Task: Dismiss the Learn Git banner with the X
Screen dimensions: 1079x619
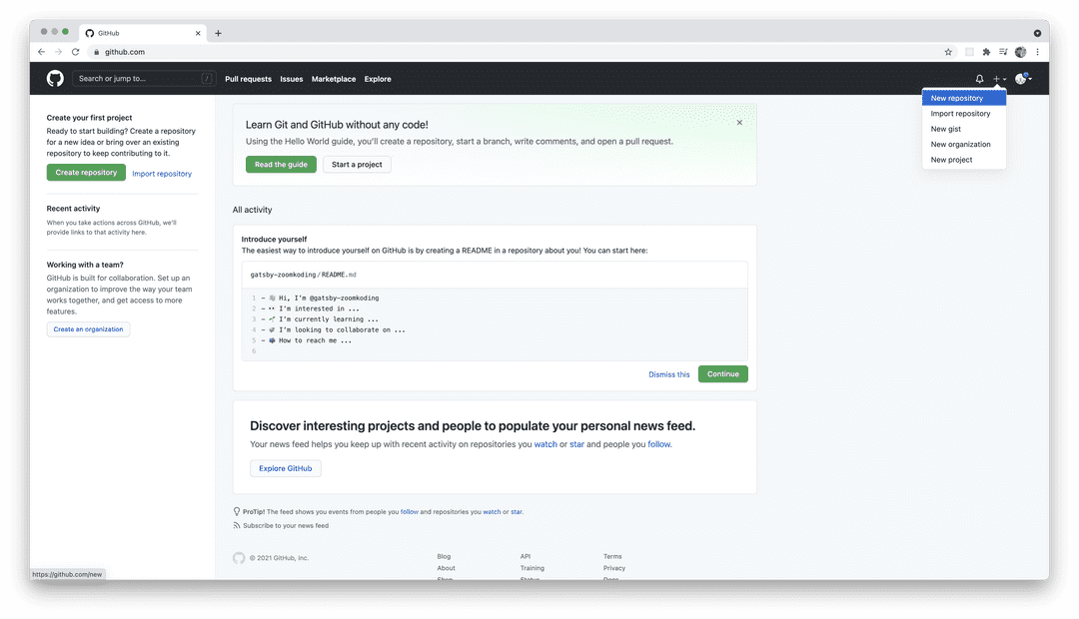Action: click(x=739, y=122)
